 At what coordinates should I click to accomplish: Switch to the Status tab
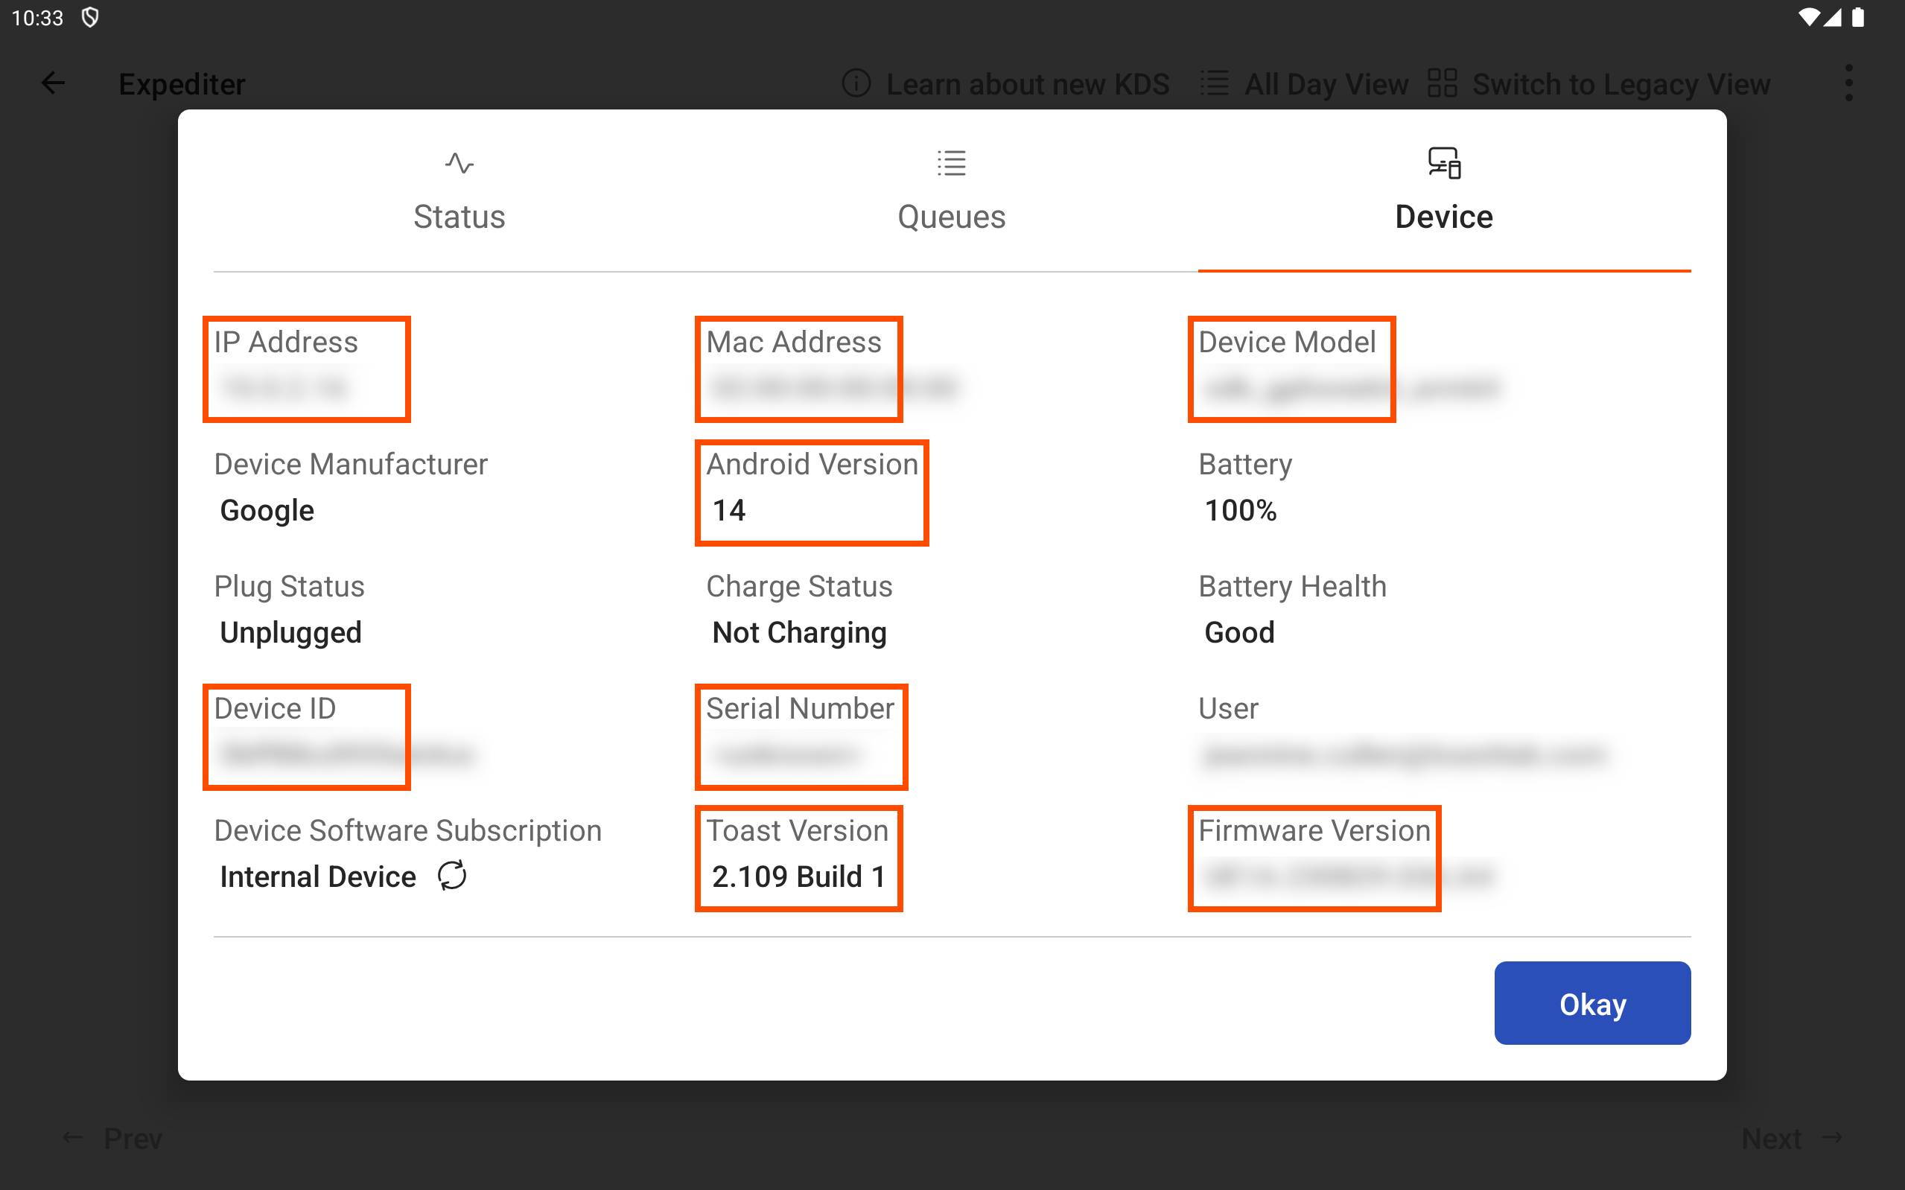click(459, 191)
